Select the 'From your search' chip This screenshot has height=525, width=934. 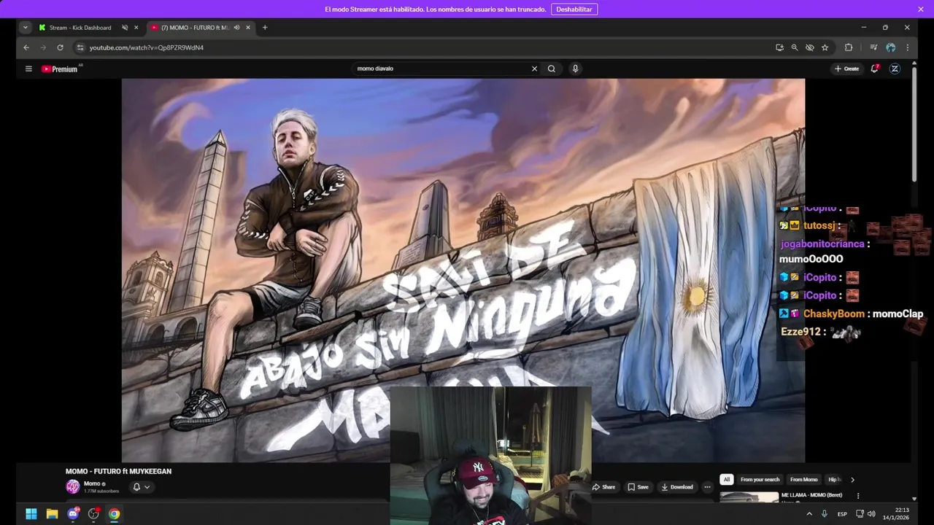click(760, 480)
